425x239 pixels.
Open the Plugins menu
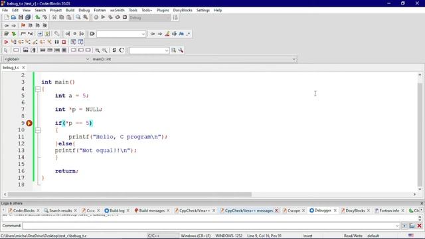point(163,10)
